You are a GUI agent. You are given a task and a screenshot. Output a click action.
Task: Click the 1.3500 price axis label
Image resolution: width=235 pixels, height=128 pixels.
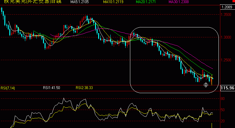pos(226,15)
